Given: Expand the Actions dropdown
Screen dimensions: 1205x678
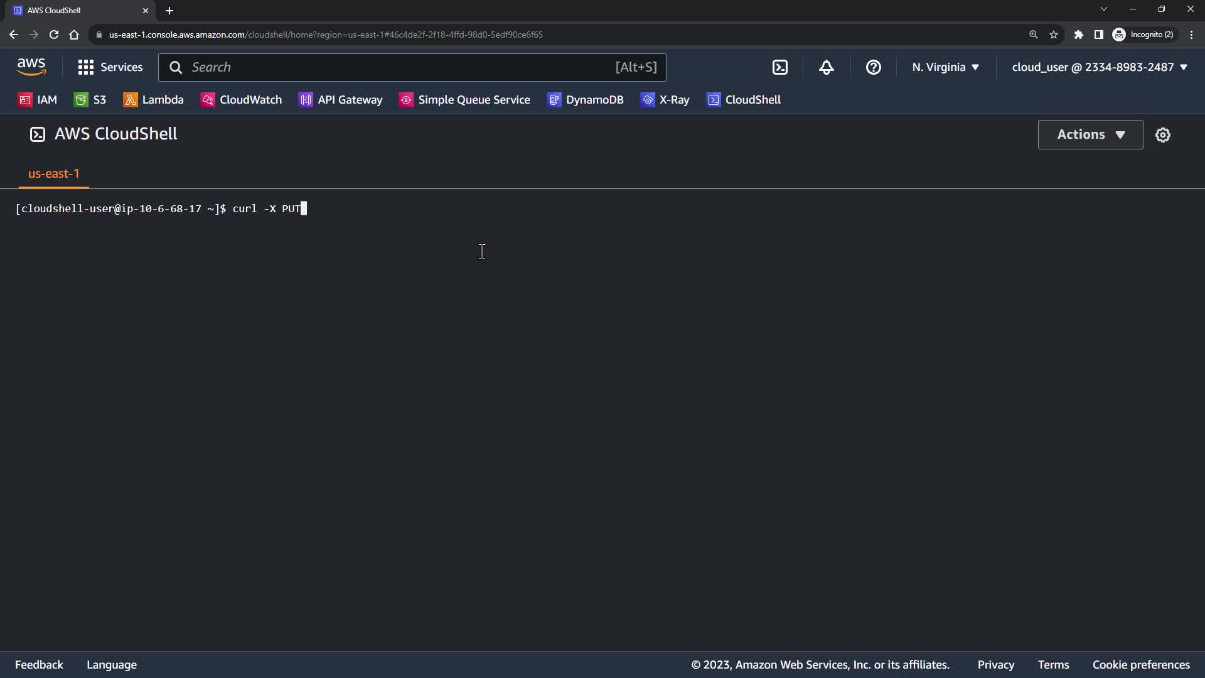Looking at the screenshot, I should pyautogui.click(x=1090, y=134).
